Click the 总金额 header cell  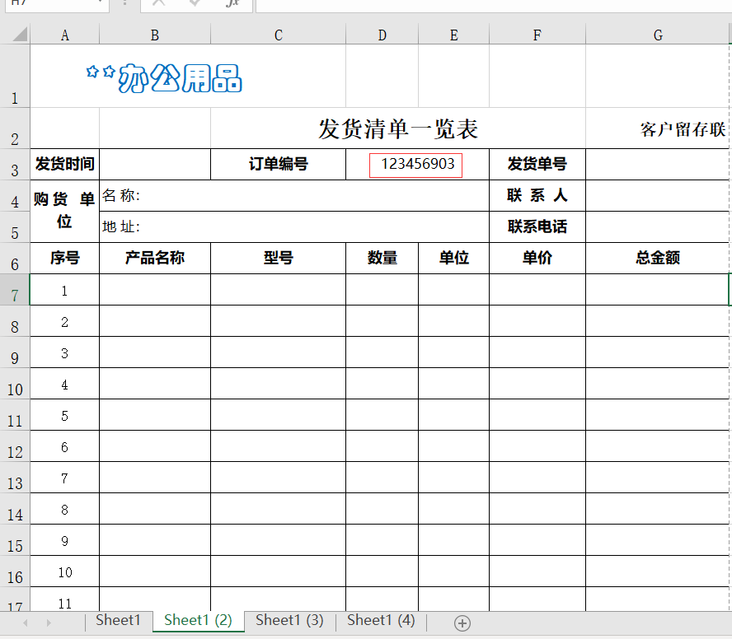coord(657,258)
